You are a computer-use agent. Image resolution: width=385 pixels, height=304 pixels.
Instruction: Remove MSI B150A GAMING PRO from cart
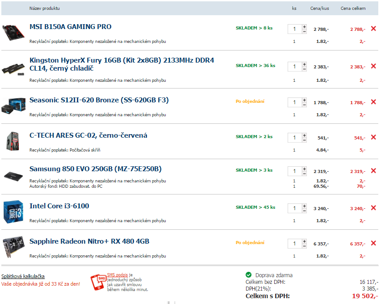click(x=373, y=29)
